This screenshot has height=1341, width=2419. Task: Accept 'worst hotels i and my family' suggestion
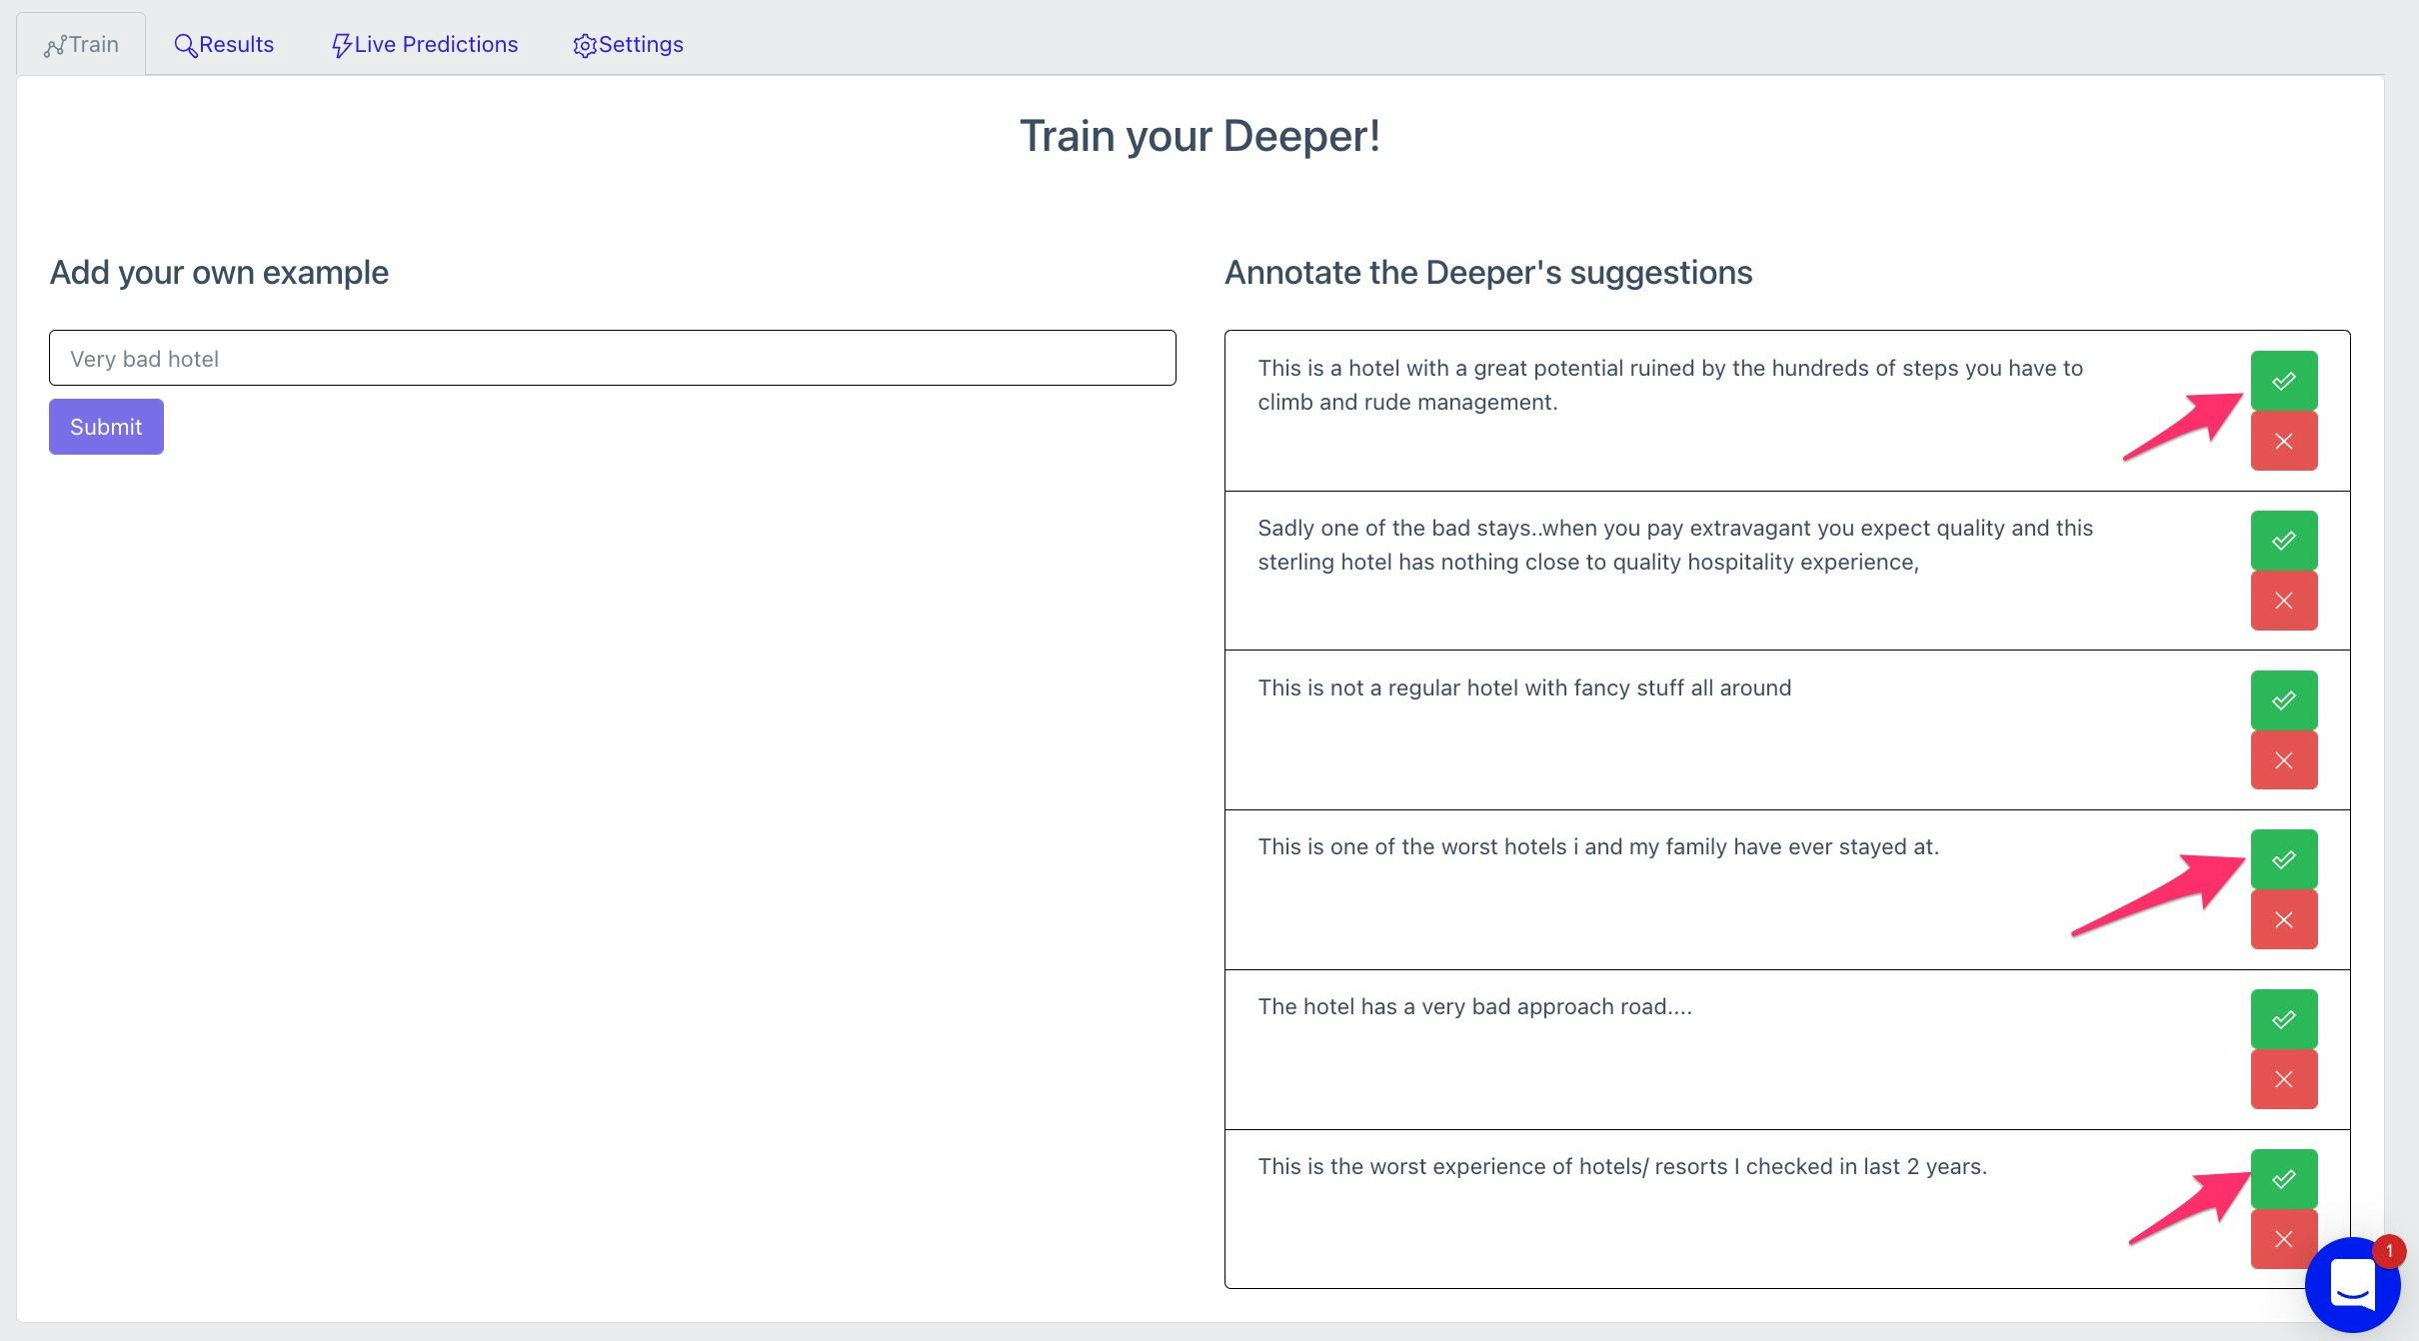coord(2283,859)
